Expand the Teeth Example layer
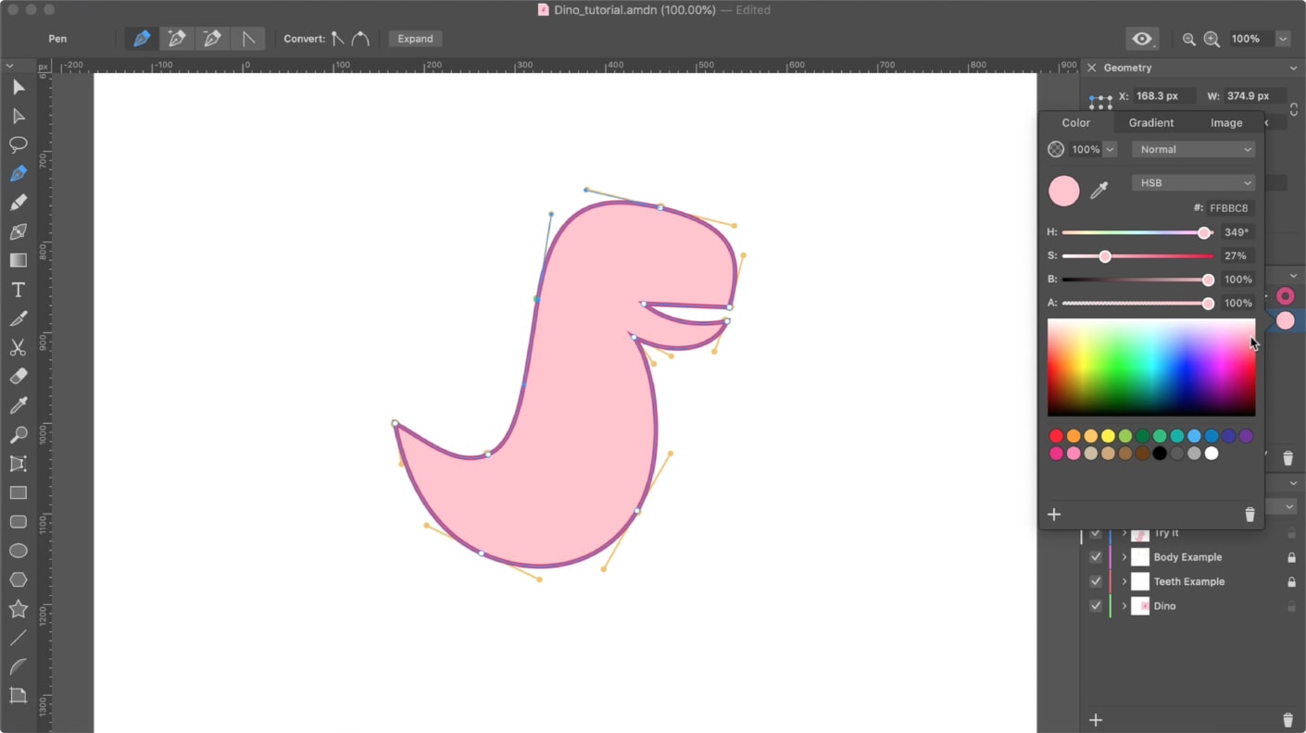 point(1124,581)
